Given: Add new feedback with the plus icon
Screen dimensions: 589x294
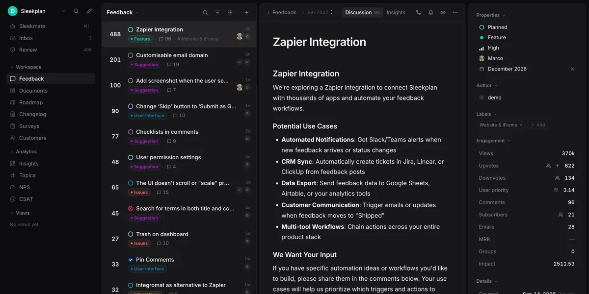Looking at the screenshot, I should [246, 12].
